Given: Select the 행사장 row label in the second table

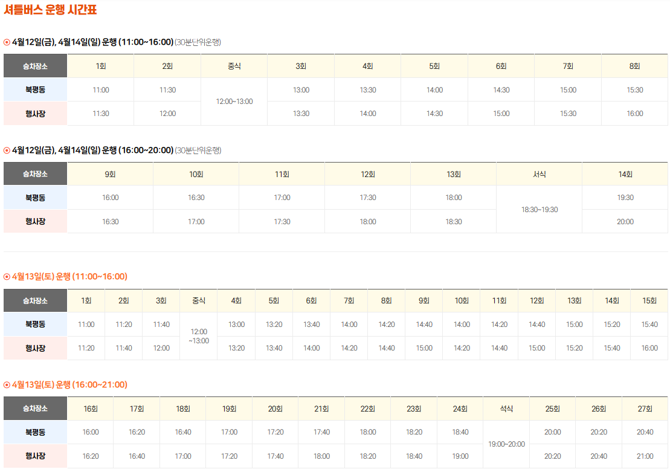Looking at the screenshot, I should [35, 221].
